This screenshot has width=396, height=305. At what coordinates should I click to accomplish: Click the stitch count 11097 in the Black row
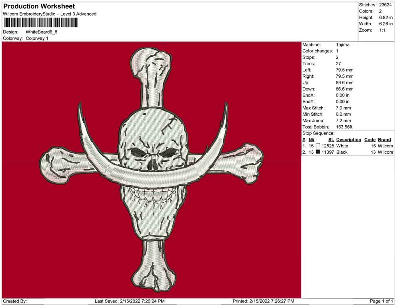[x=328, y=152]
